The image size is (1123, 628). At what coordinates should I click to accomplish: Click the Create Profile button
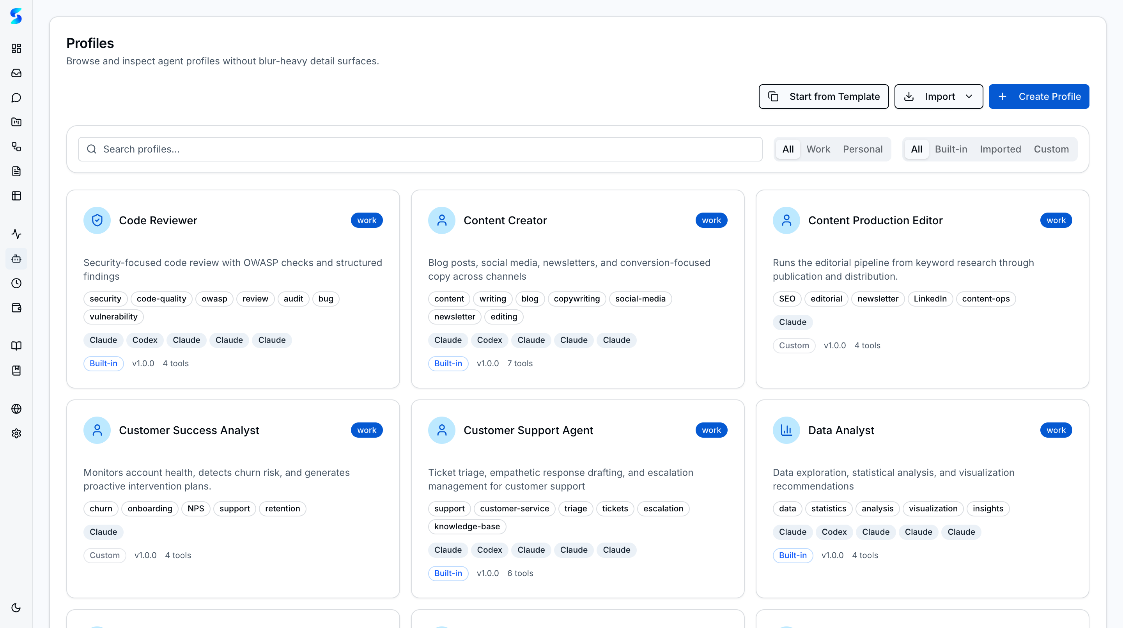[x=1039, y=96]
